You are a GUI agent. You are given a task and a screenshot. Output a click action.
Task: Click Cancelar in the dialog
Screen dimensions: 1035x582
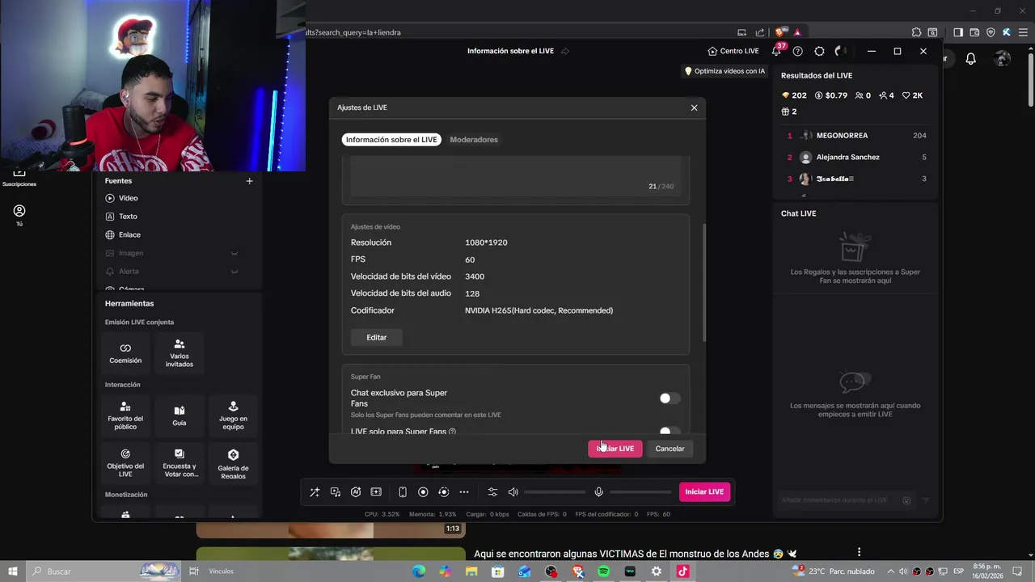[x=670, y=449]
